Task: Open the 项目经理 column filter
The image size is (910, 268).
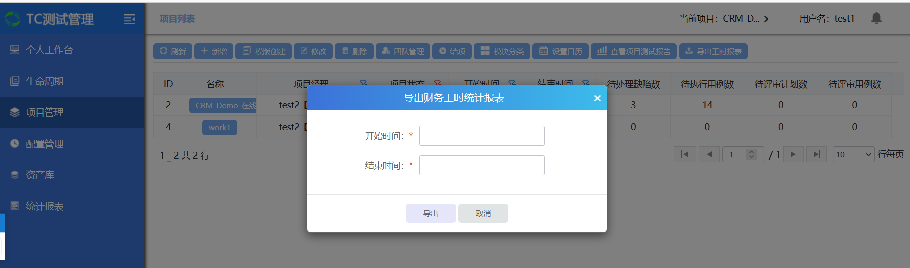Action: (363, 83)
